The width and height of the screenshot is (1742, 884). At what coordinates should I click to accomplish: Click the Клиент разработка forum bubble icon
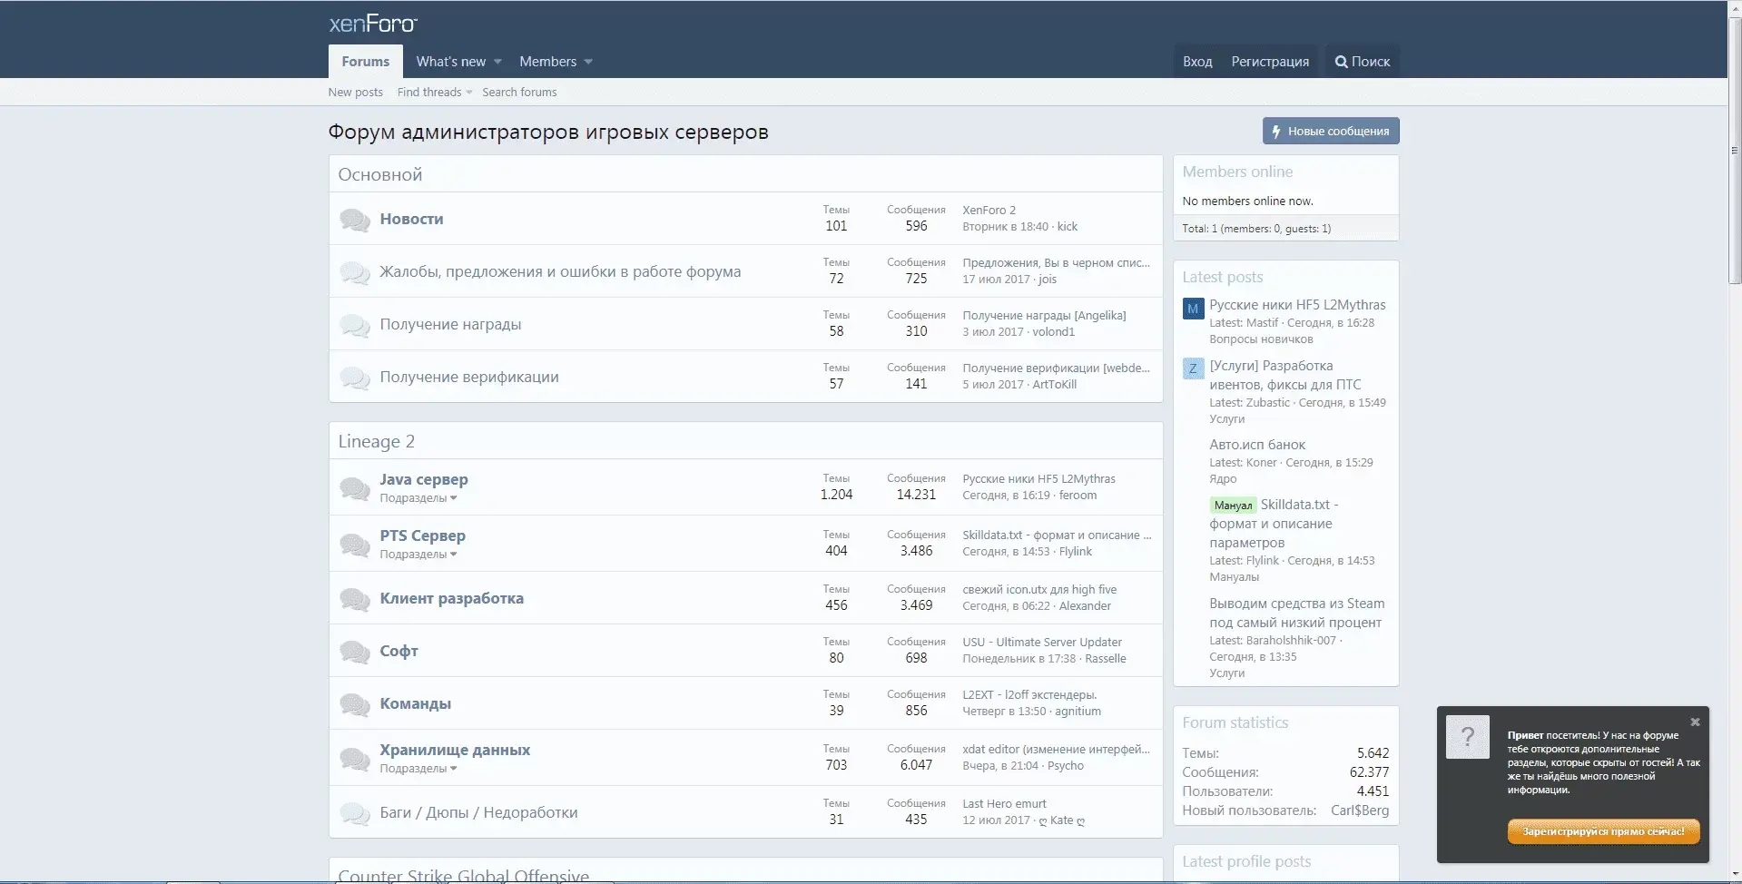354,599
